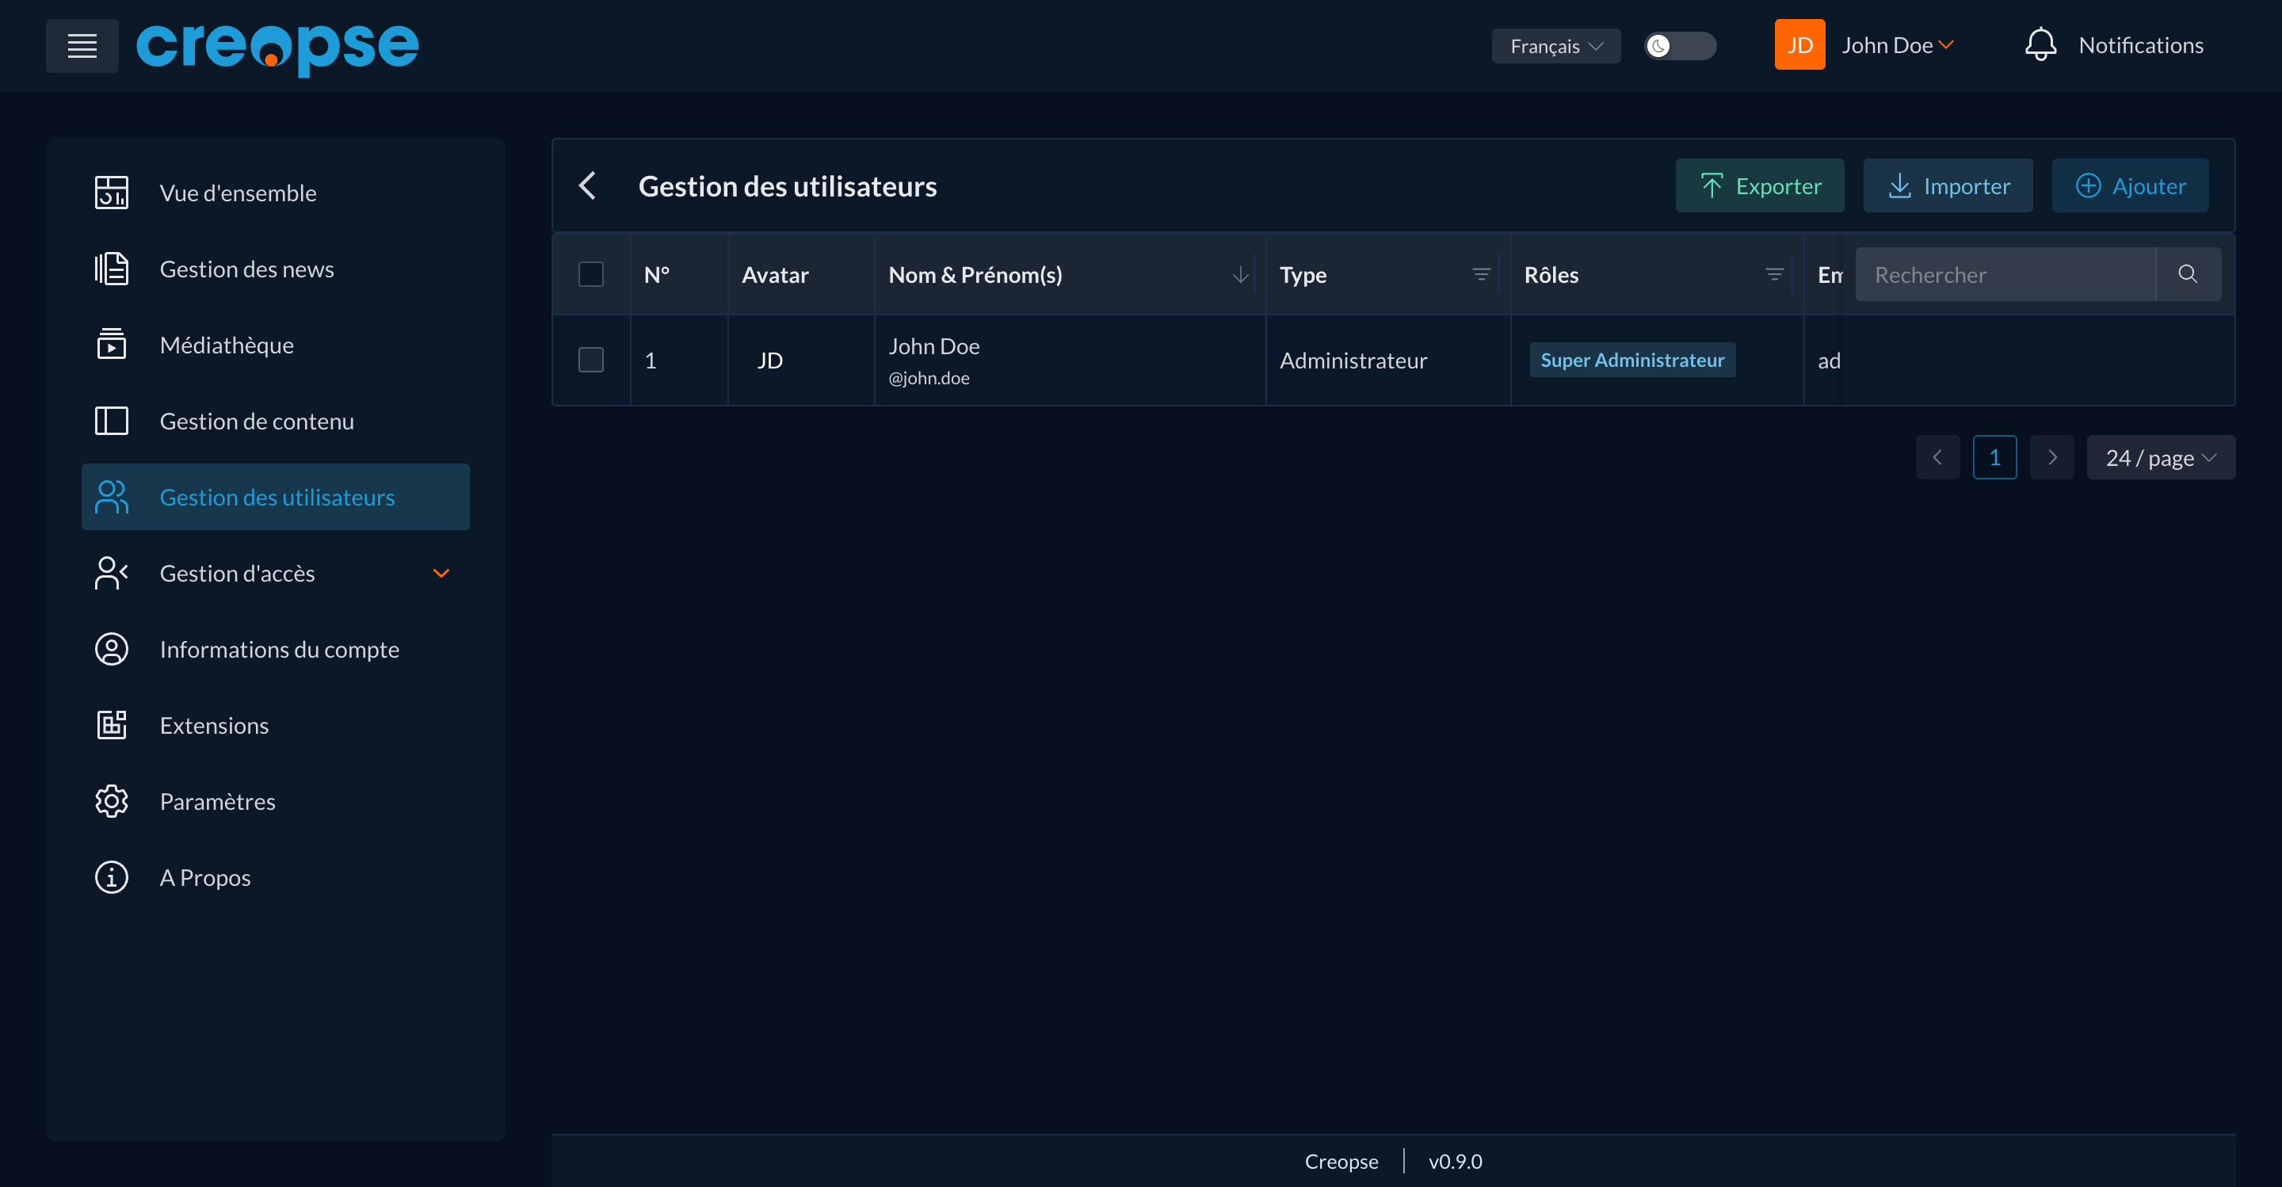2282x1187 pixels.
Task: Select page 1 in pagination
Action: click(1994, 457)
